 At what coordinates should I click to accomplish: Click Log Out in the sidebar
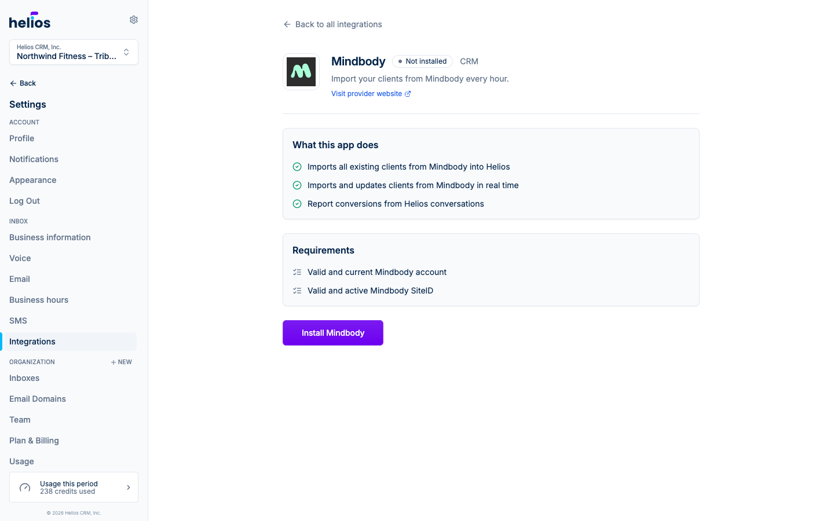coord(24,201)
